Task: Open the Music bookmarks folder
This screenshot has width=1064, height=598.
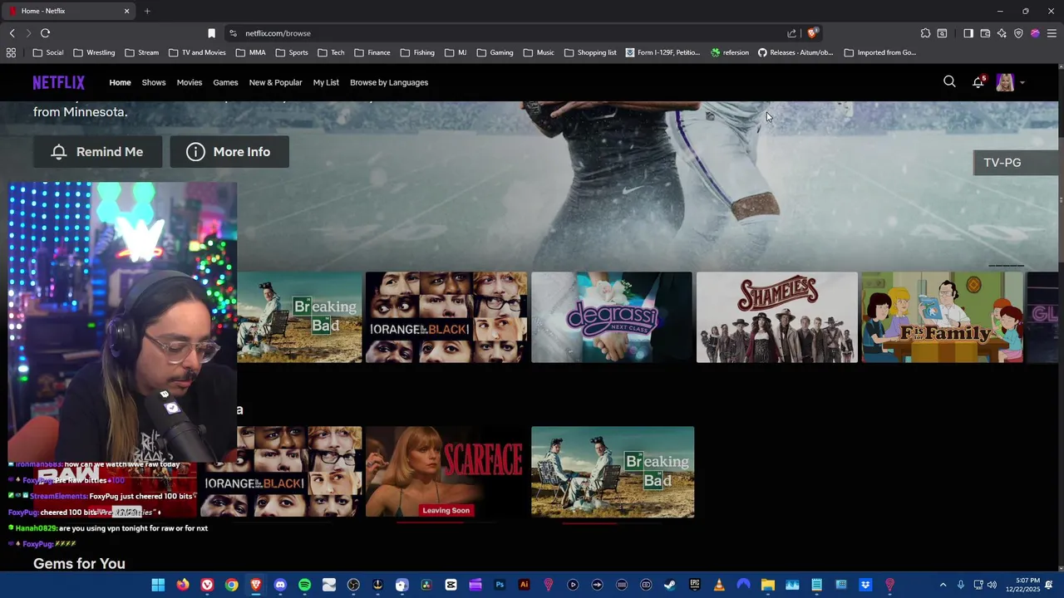Action: pos(539,52)
